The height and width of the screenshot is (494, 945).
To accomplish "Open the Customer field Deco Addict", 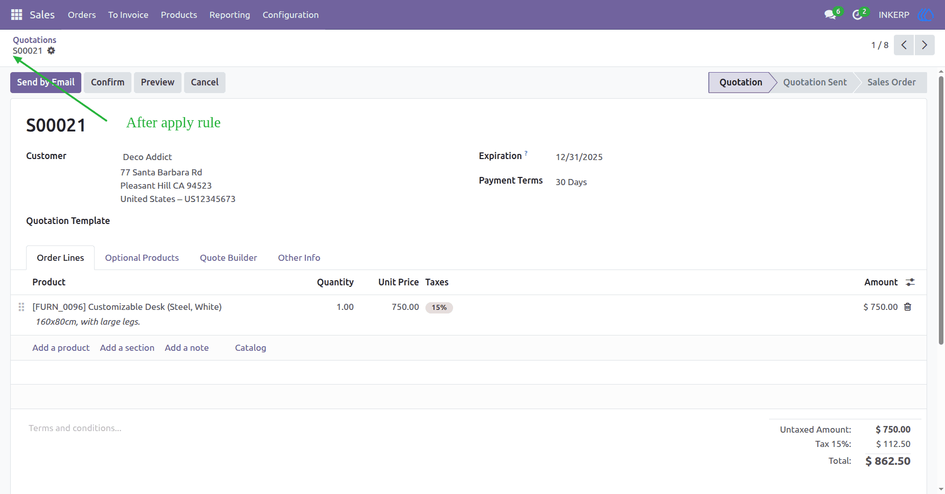I will tap(147, 157).
